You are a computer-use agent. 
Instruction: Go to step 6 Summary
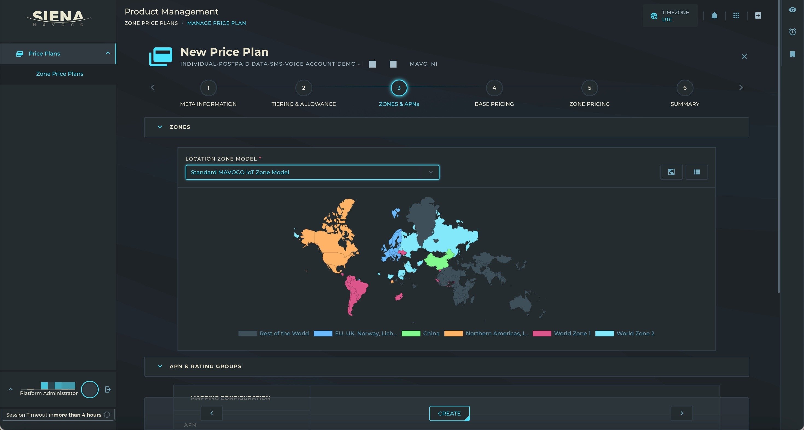coord(685,88)
